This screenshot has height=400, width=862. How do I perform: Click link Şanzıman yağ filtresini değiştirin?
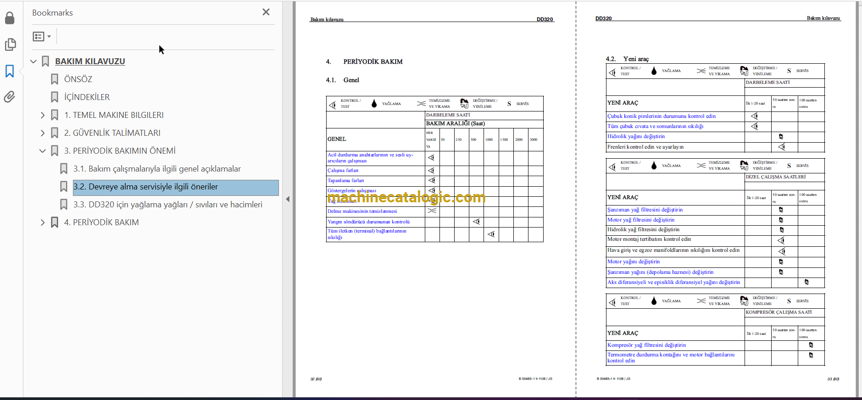coord(645,210)
